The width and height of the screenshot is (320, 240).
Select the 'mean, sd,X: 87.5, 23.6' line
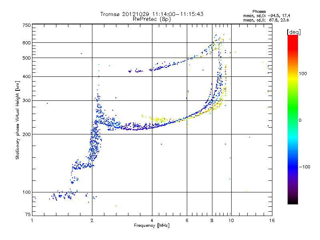(x=266, y=20)
